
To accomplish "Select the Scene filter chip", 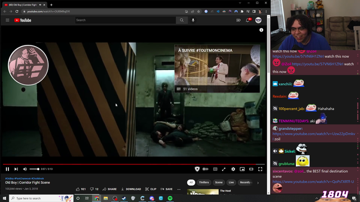I will click(219, 182).
